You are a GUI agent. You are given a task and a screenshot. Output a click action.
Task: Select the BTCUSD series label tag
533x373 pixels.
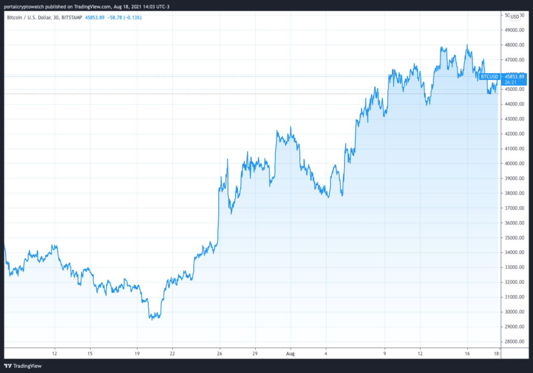(x=489, y=76)
